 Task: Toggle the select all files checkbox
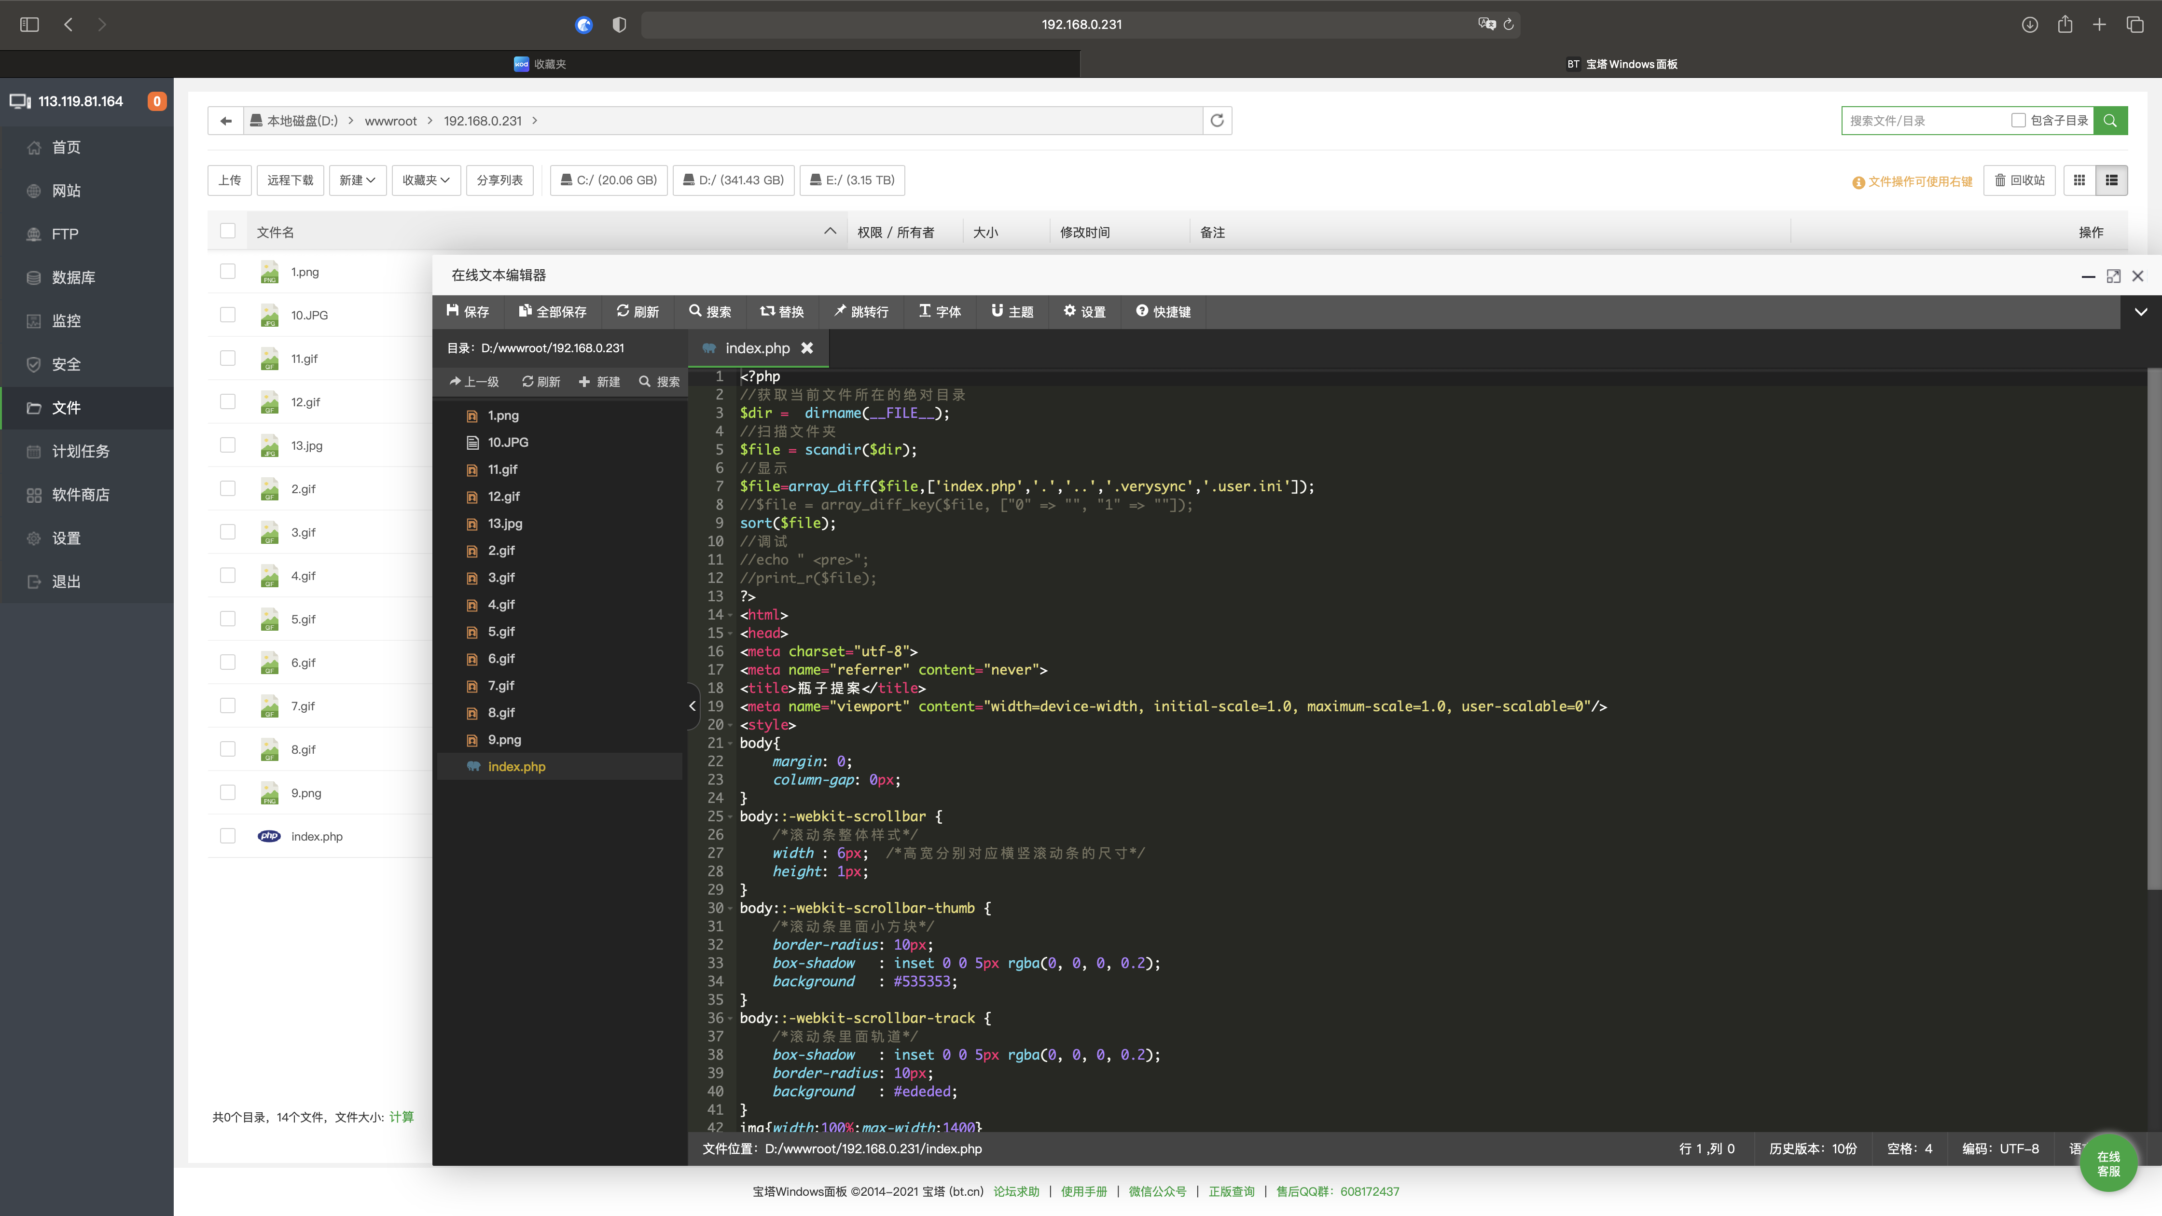(x=227, y=232)
